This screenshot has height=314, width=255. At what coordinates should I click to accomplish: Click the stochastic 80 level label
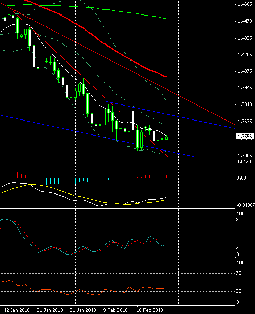(238, 220)
